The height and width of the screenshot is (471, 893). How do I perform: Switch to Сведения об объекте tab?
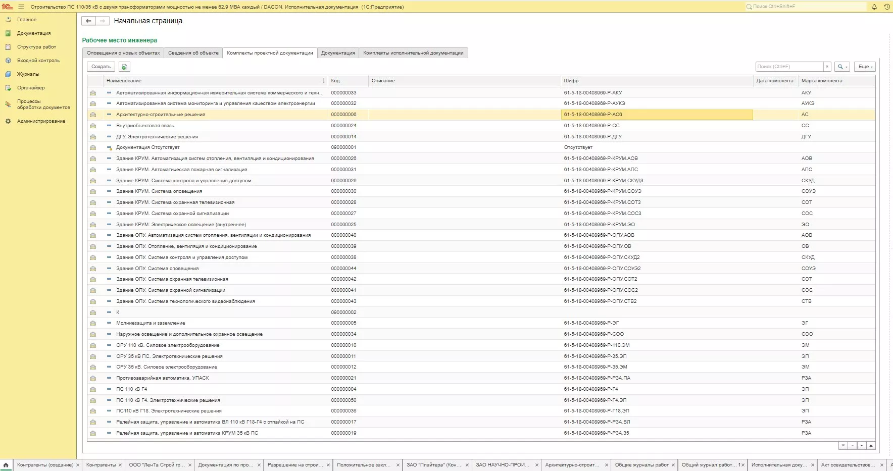193,53
